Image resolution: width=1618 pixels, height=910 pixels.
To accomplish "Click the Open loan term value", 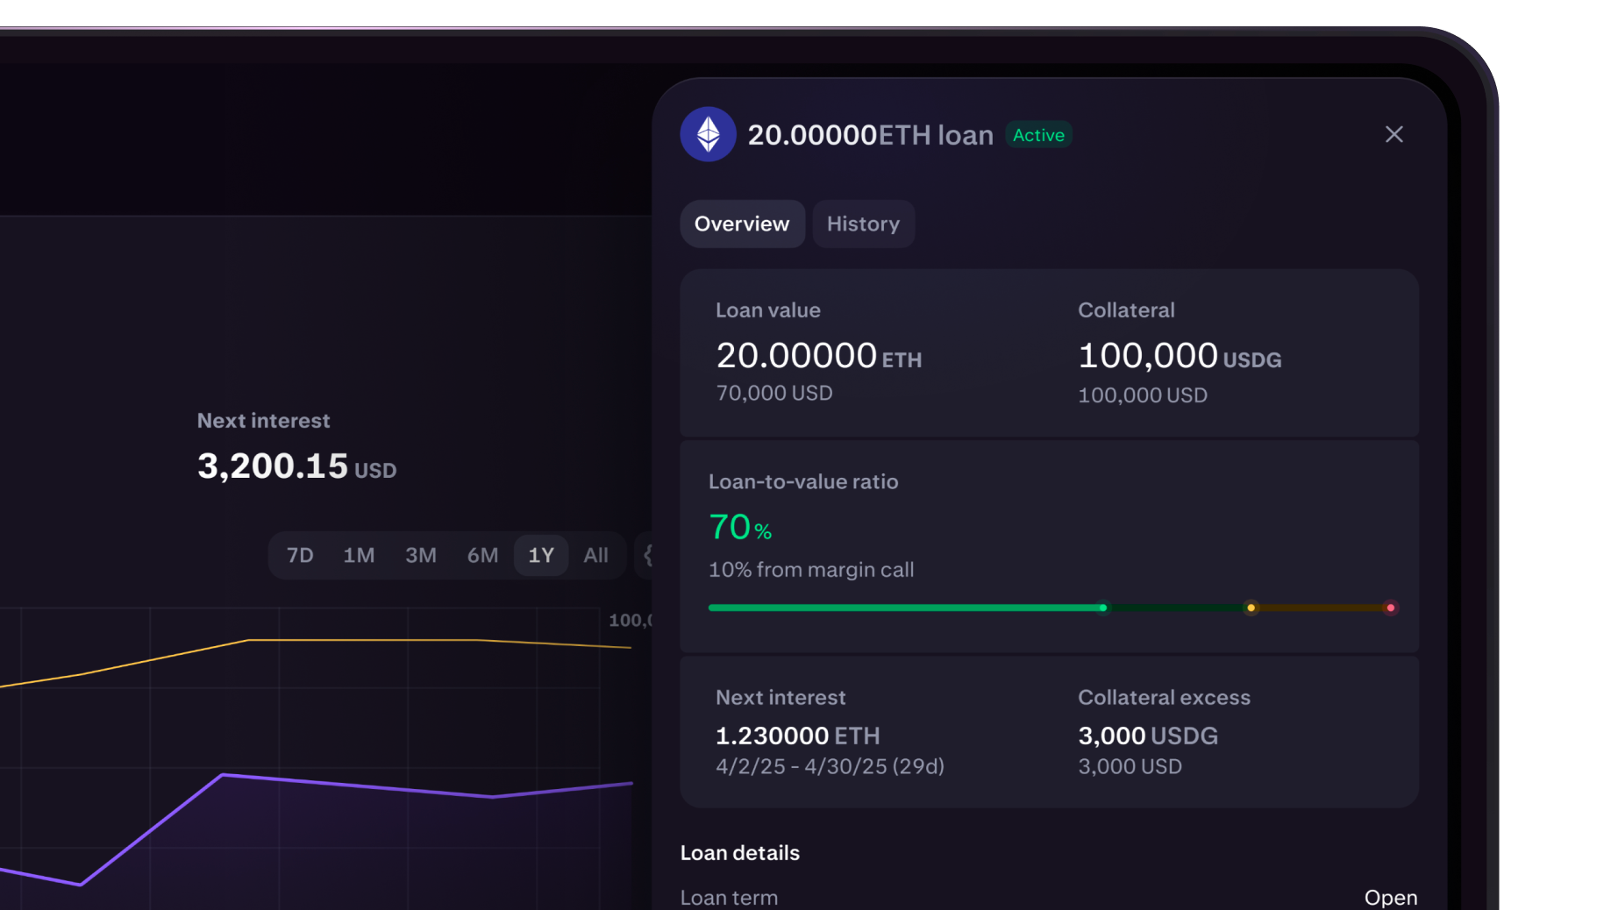I will point(1391,897).
